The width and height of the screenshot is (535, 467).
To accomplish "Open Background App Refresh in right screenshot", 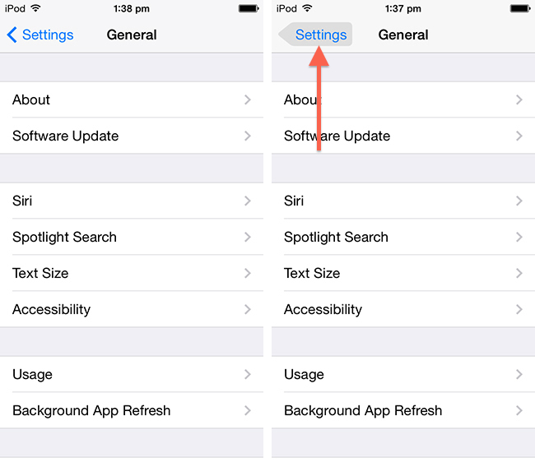I will (363, 410).
